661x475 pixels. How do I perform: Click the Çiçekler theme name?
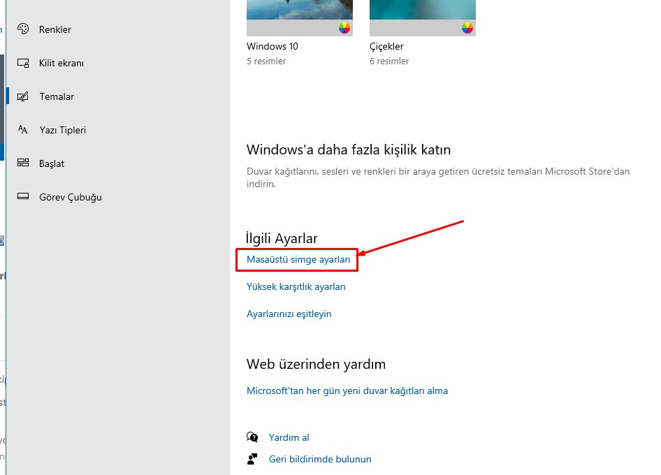386,47
